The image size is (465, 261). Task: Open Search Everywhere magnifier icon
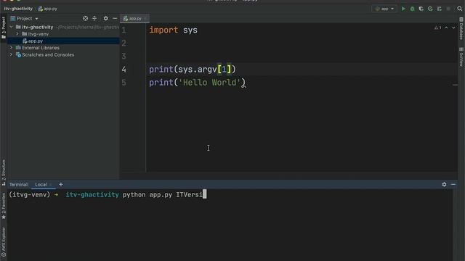pyautogui.click(x=459, y=9)
